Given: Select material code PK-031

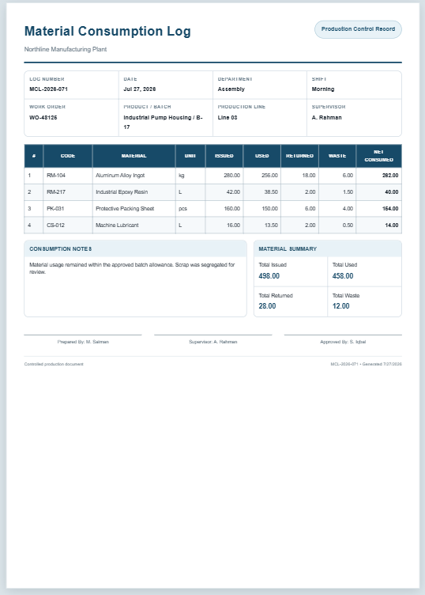Looking at the screenshot, I should coord(55,209).
